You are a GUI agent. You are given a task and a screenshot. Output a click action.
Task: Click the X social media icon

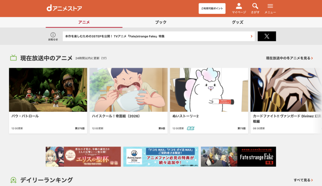pos(267,36)
